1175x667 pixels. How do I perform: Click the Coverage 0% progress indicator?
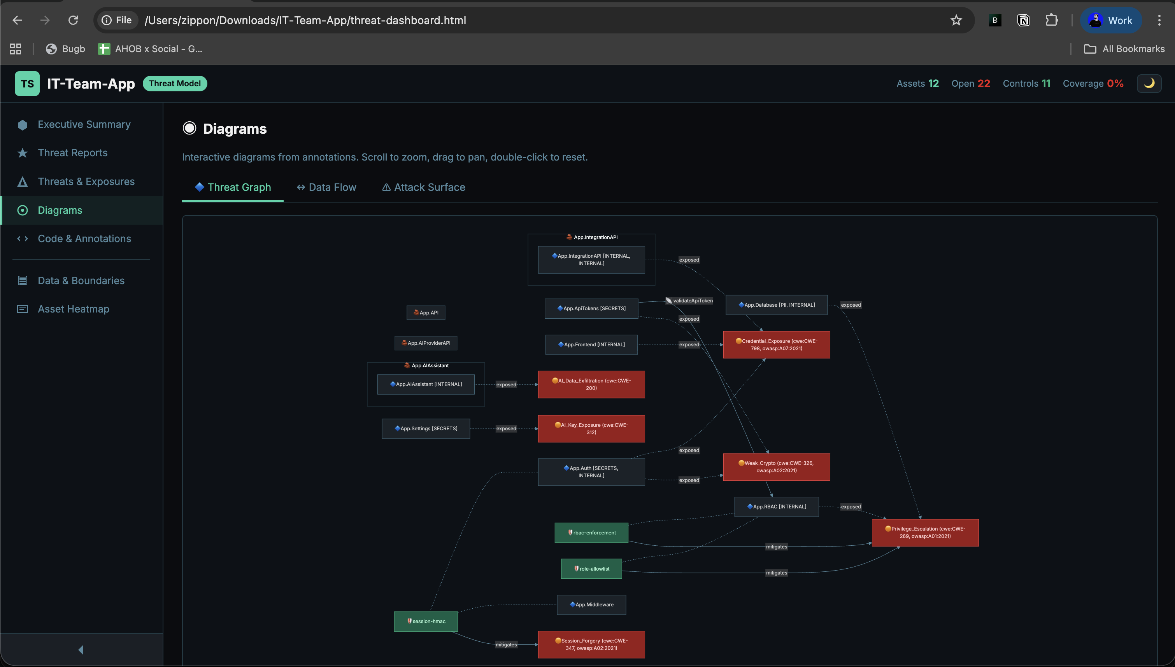pos(1093,83)
